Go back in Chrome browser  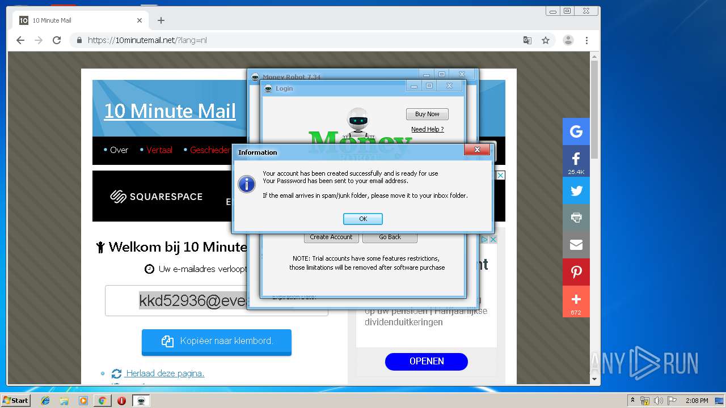pos(20,40)
